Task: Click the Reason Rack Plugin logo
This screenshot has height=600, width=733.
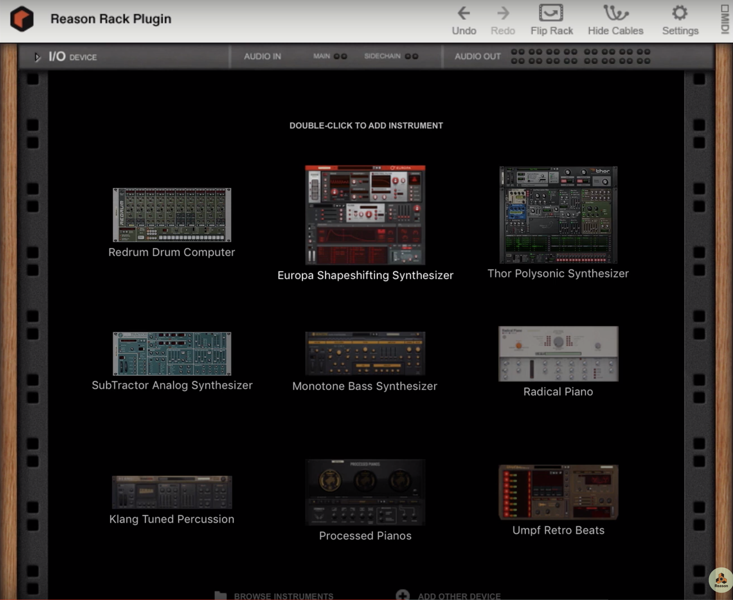Action: click(22, 19)
